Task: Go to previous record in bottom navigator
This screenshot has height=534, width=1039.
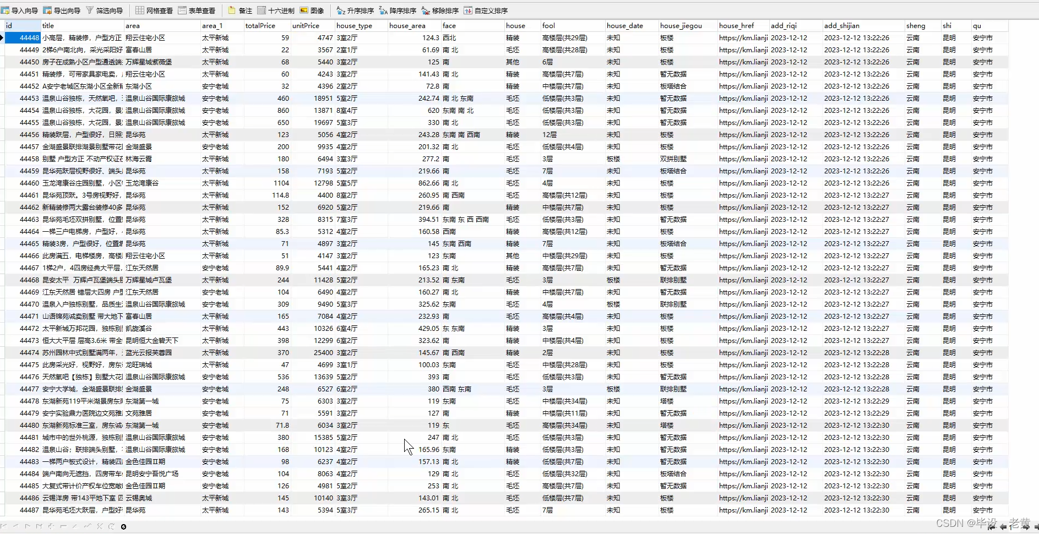Action: click(15, 526)
